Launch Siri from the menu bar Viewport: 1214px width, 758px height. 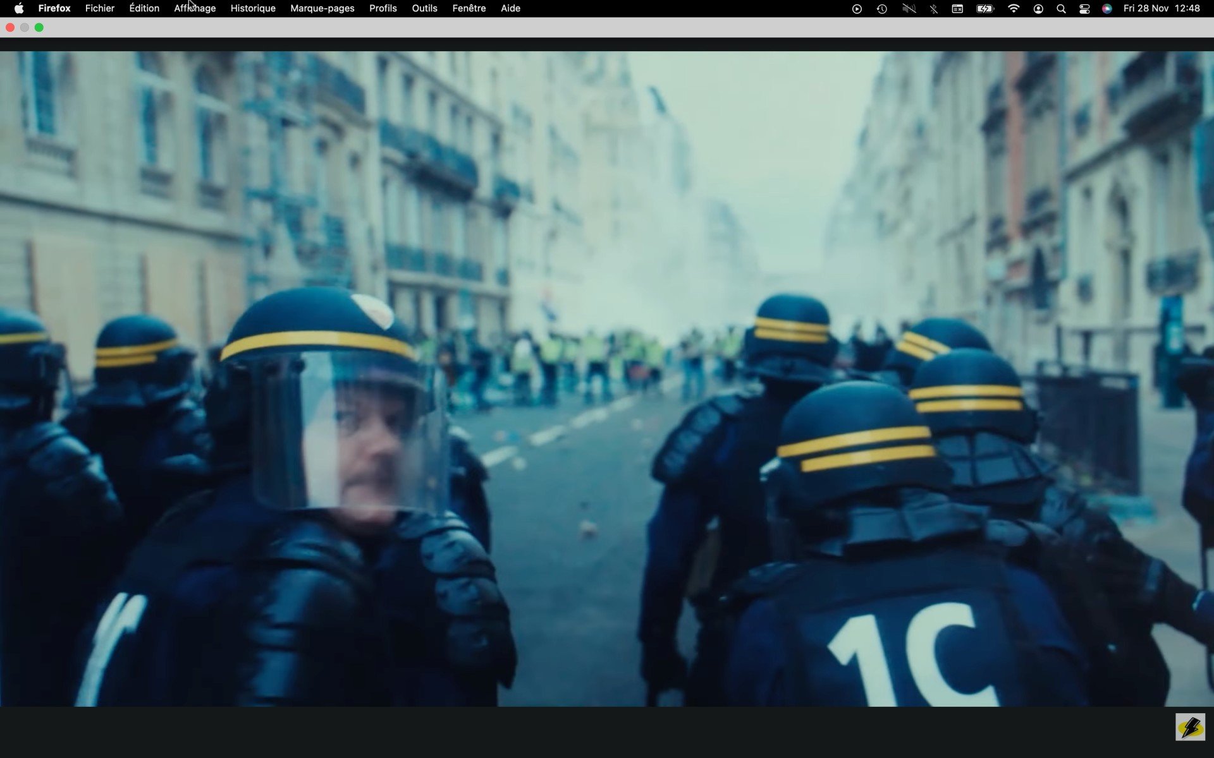point(1107,9)
